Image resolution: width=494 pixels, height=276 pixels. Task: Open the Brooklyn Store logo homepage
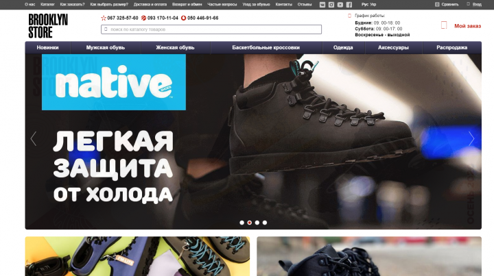click(48, 26)
